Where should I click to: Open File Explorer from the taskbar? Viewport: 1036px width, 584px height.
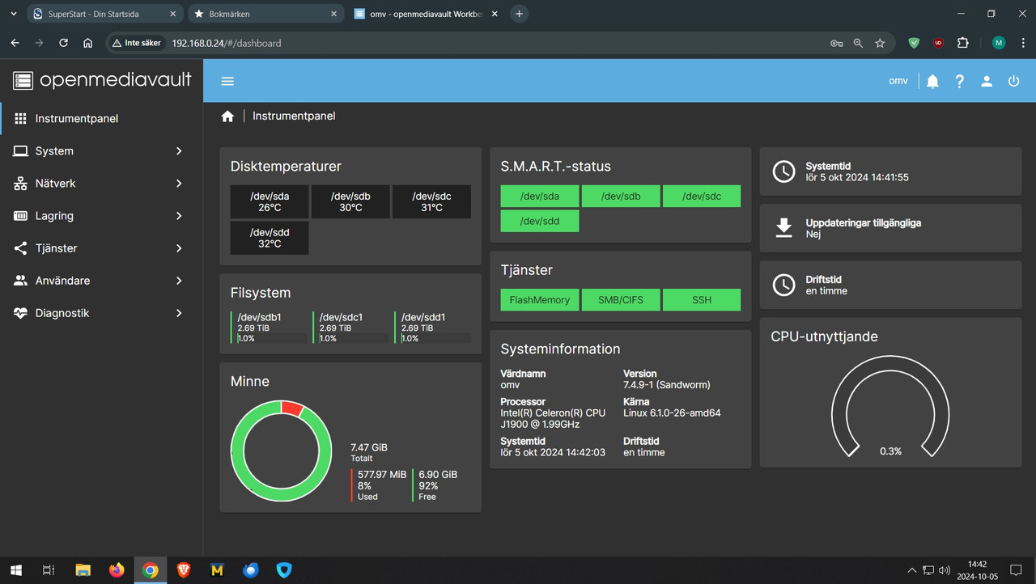(83, 570)
